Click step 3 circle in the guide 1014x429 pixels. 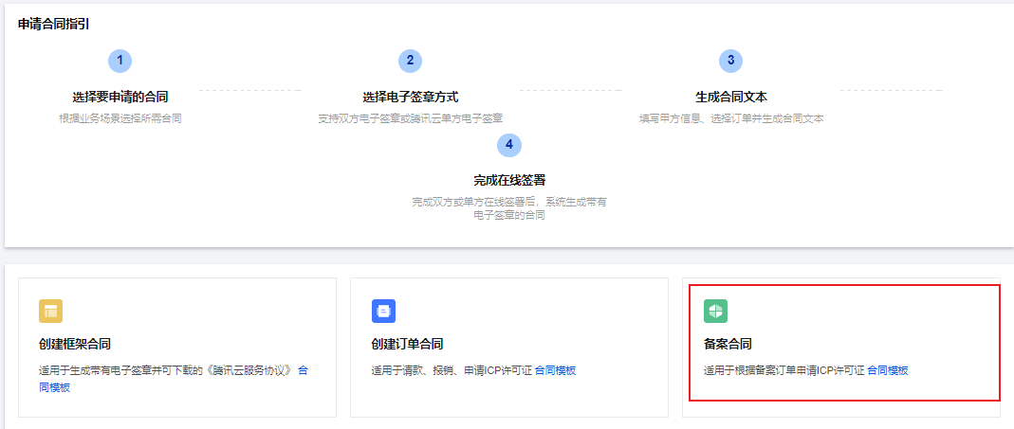tap(730, 61)
